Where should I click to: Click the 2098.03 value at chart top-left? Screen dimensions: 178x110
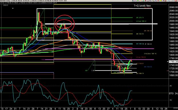6,5
